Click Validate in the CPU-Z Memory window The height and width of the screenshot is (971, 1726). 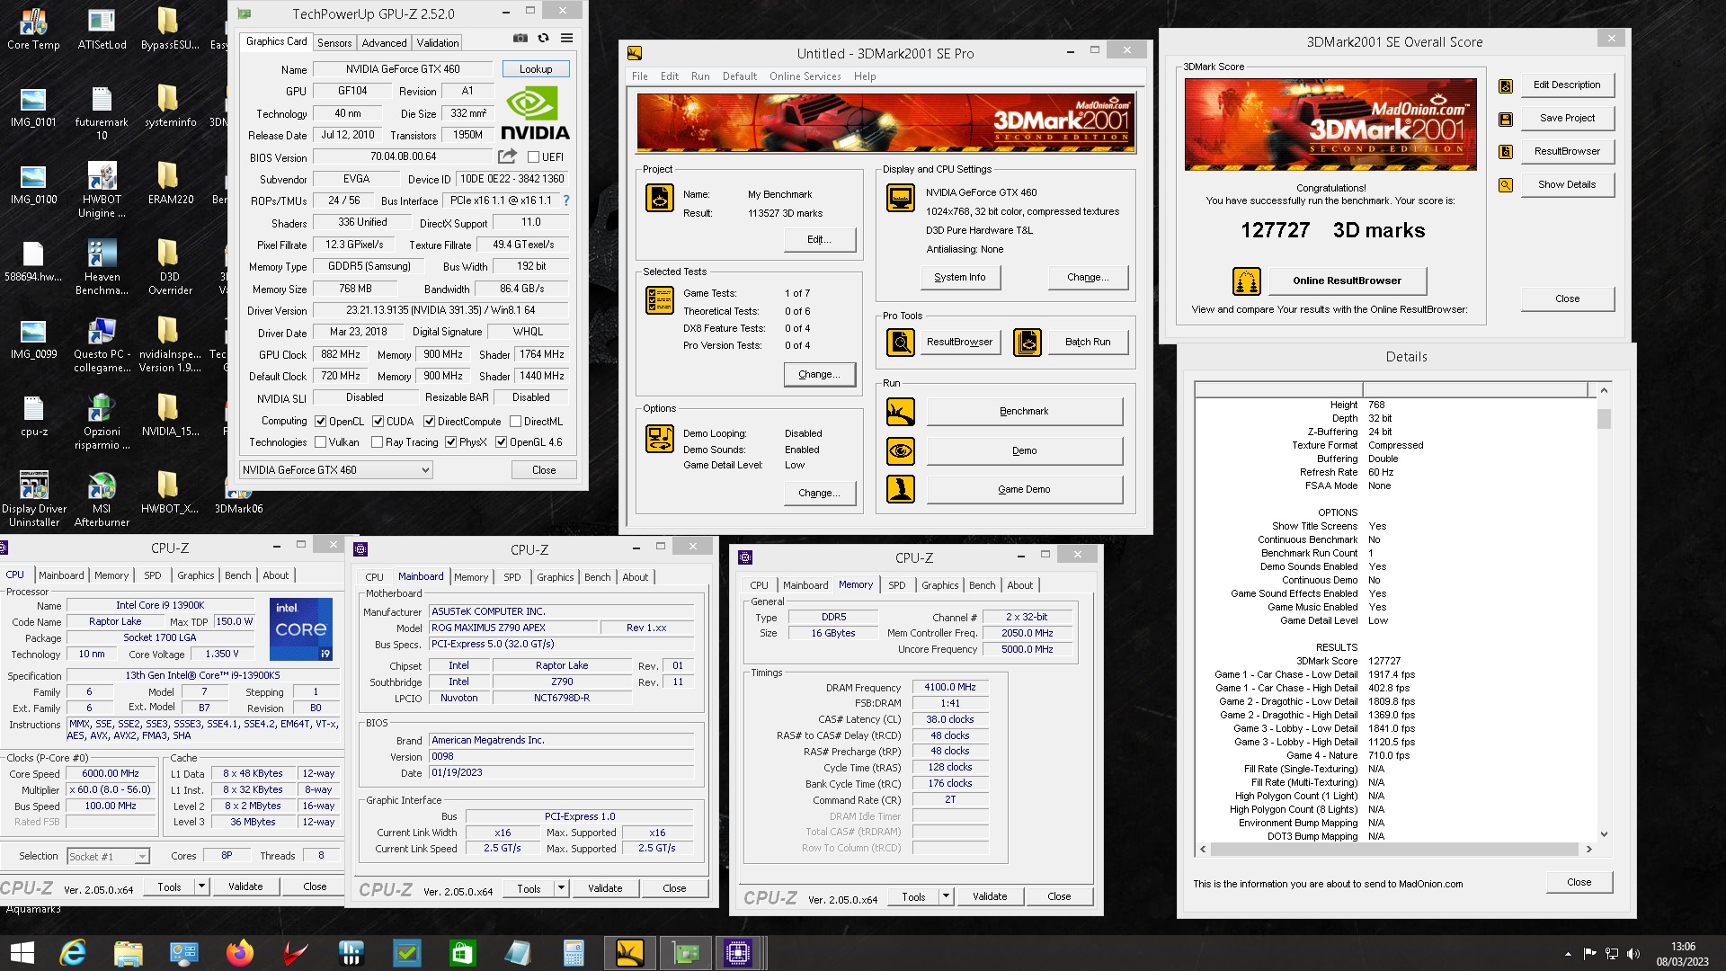coord(990,897)
